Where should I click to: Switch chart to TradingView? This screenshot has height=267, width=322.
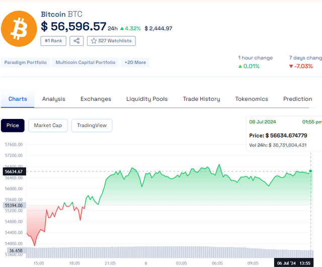92,125
